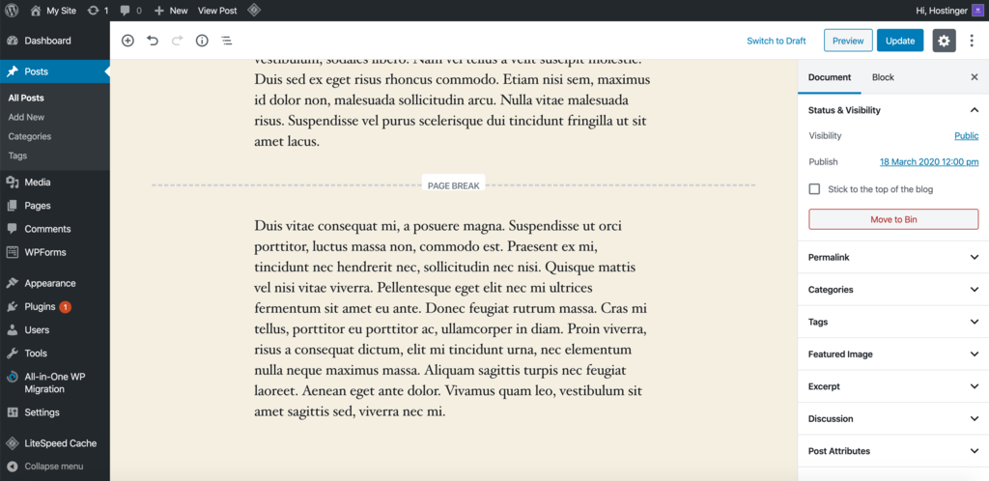Click Move to Bin button
The width and height of the screenshot is (989, 481).
[x=893, y=219]
